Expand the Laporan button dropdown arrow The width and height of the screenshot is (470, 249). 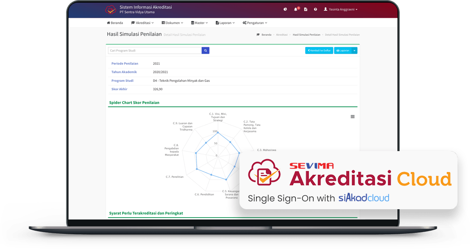355,51
